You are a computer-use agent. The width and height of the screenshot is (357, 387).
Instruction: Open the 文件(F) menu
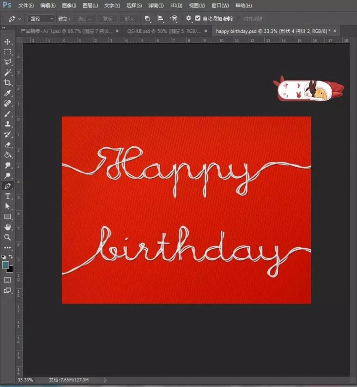pos(26,6)
